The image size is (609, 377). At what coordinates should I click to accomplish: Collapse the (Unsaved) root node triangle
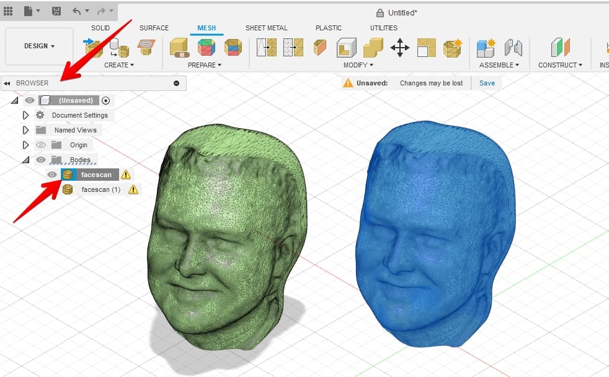tap(15, 100)
